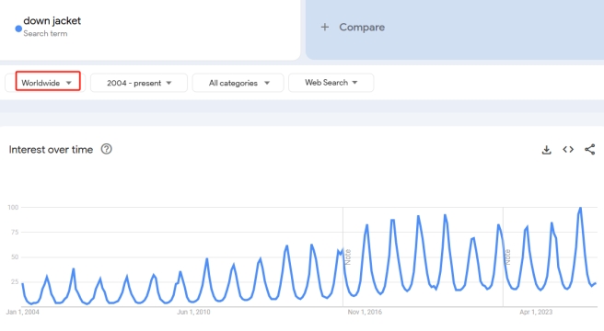Screen dimensions: 604x331
Task: Click the Jun 1, 2010 axis label
Action: pyautogui.click(x=193, y=312)
